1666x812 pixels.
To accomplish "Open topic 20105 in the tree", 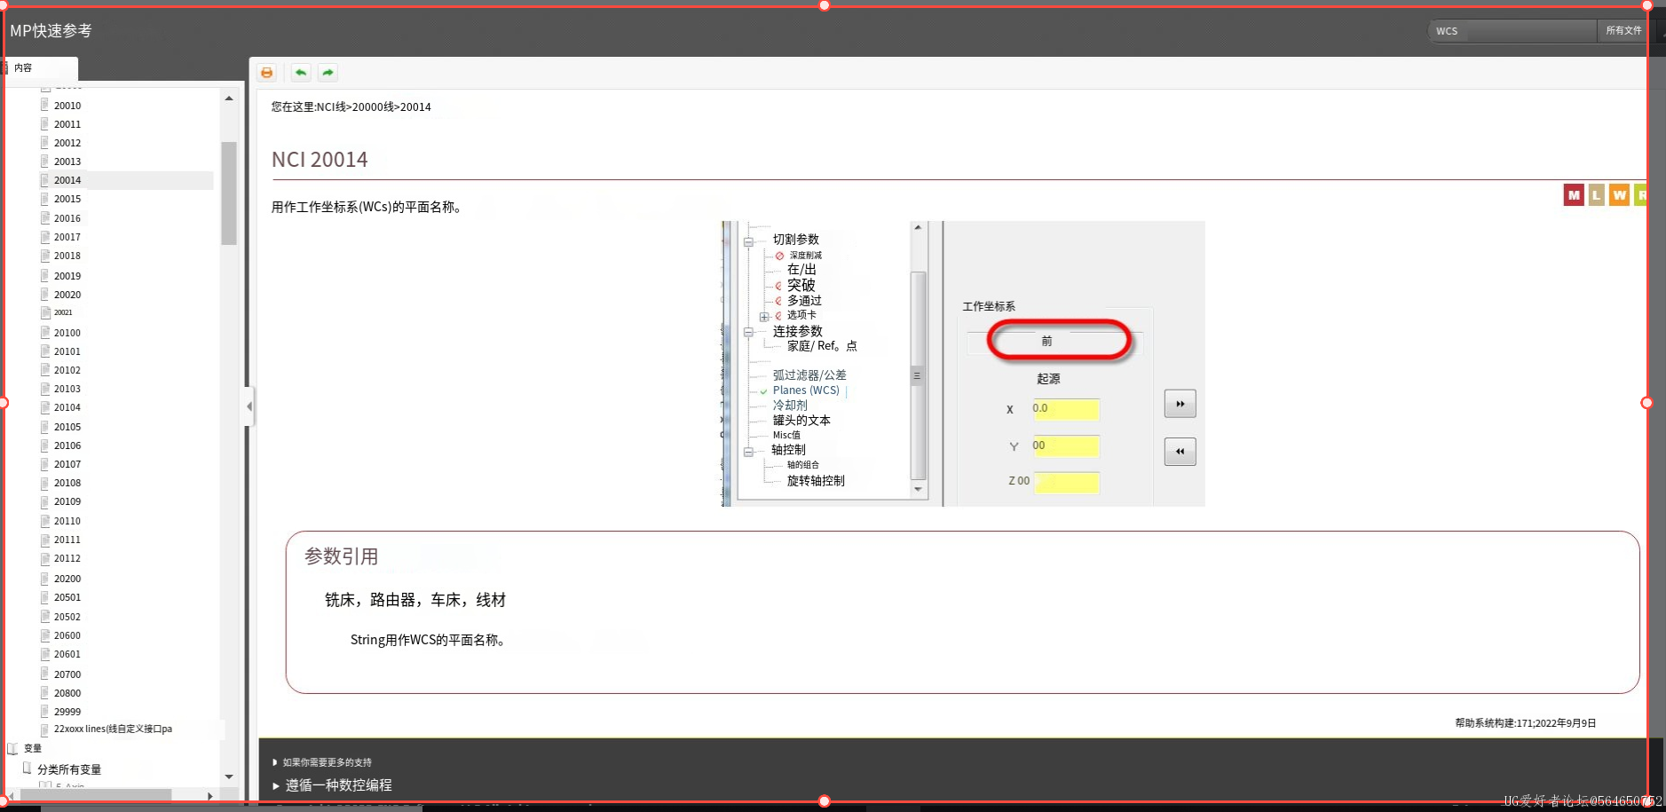I will tap(67, 427).
